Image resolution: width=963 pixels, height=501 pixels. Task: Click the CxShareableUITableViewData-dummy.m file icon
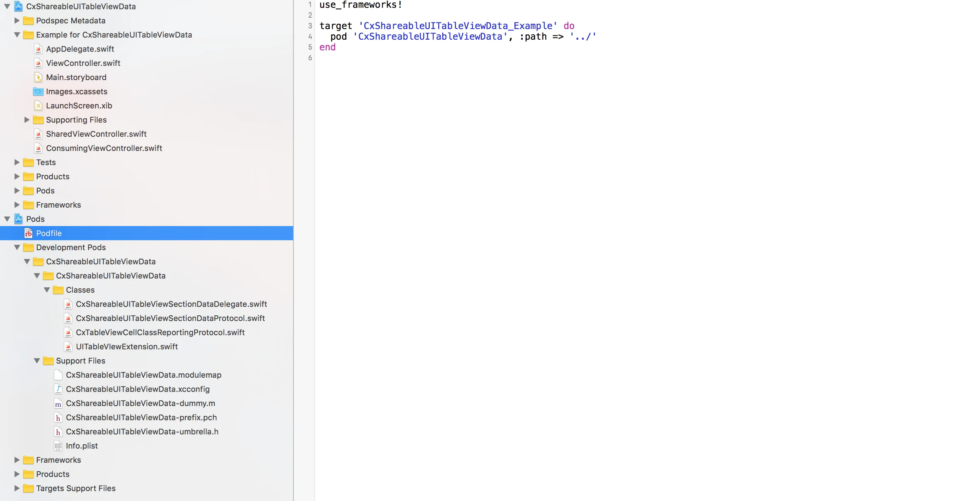(58, 404)
